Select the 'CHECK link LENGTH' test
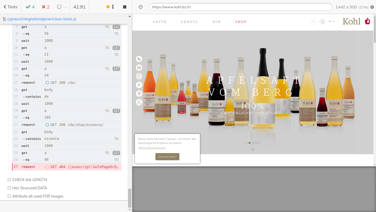Viewport: 376px width, 212px height. 29,180
